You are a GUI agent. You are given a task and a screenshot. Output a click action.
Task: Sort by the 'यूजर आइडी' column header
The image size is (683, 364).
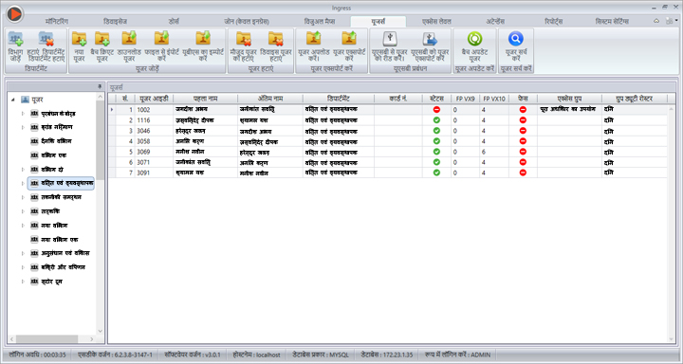[x=154, y=99]
